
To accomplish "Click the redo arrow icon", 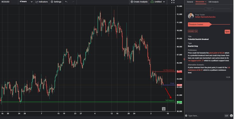I will click(73, 2).
